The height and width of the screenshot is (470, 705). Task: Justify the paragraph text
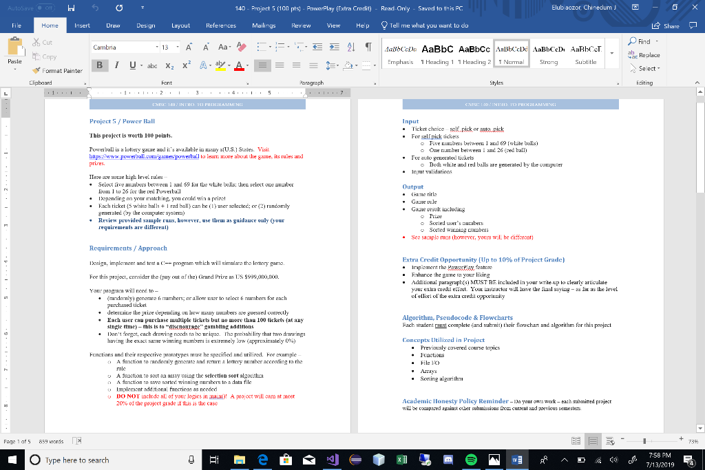[313, 65]
